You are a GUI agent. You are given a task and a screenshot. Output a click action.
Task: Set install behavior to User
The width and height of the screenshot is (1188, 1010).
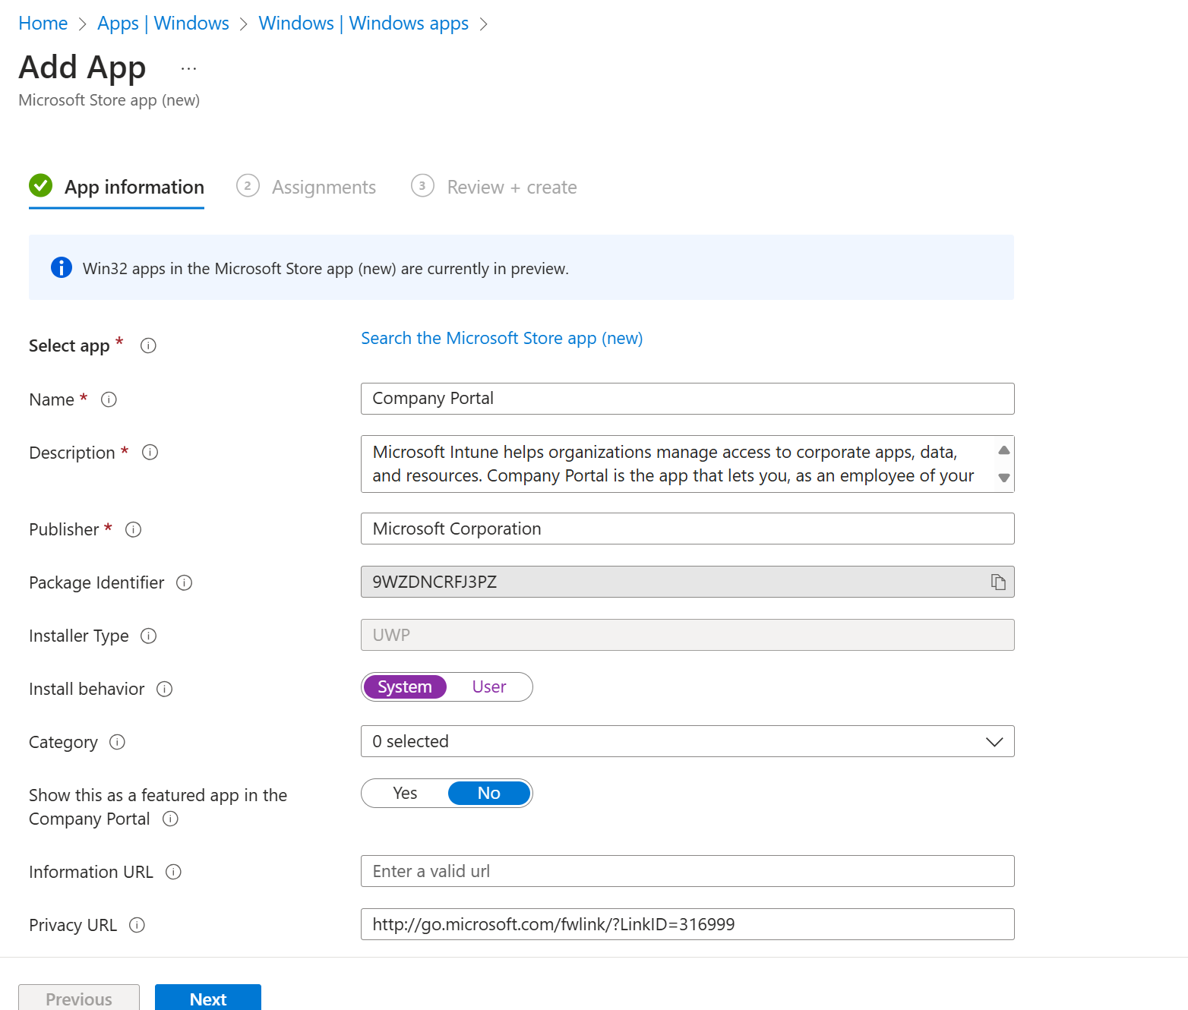tap(488, 687)
